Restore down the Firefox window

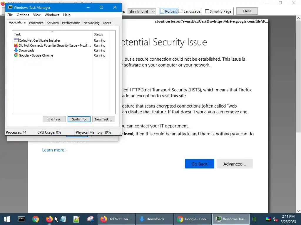tap(280, 3)
